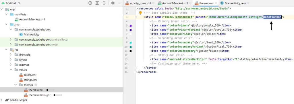294x104 pixels.
Task: Collapse the app module node
Action: coord(2,9)
